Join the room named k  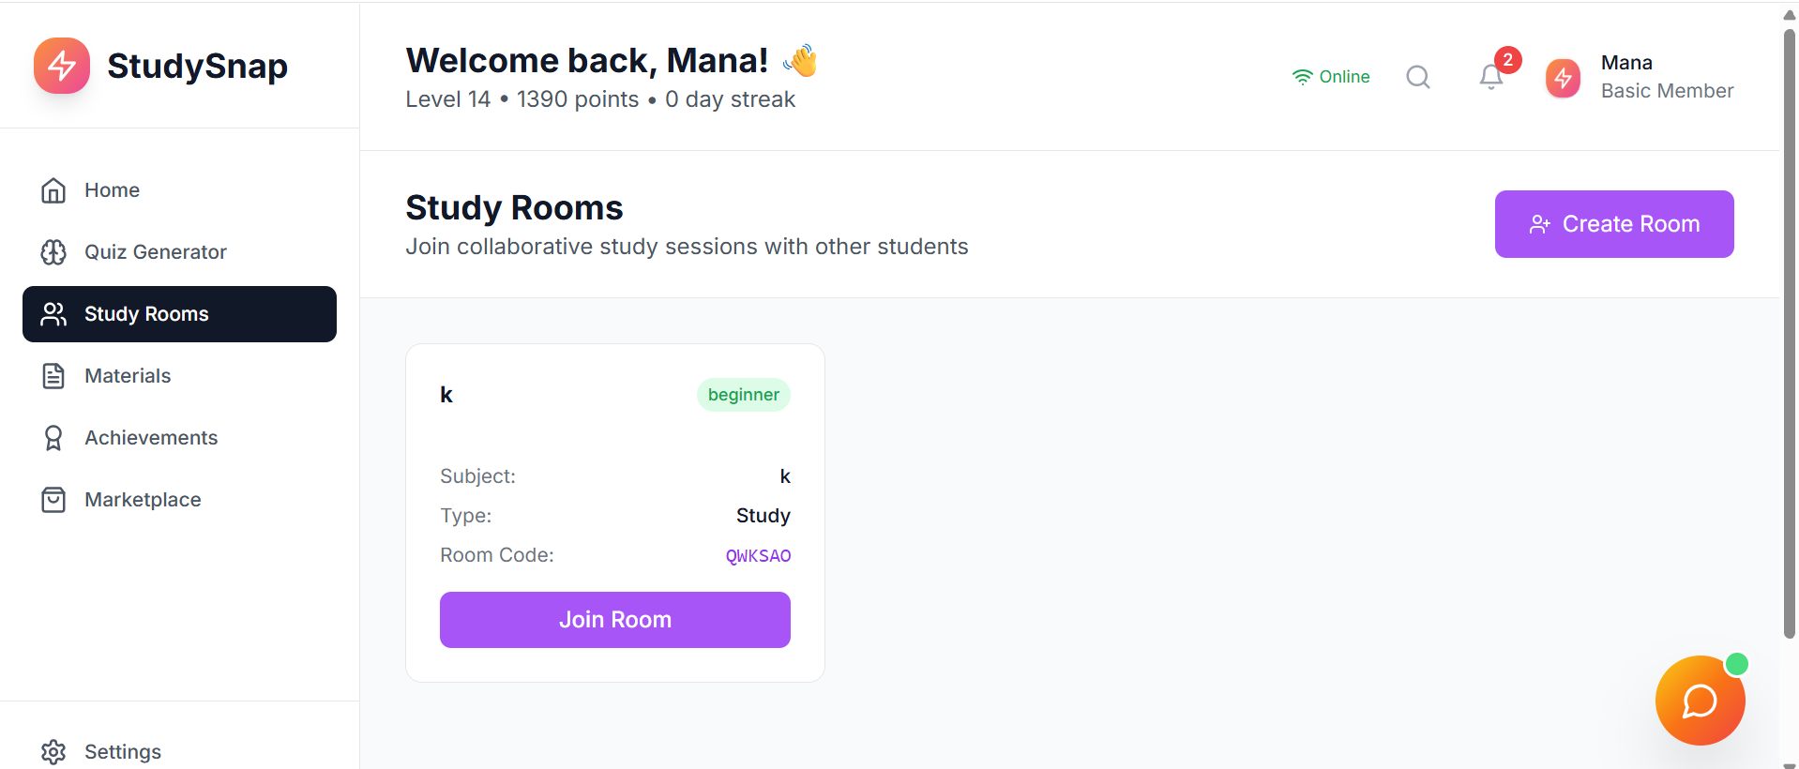point(614,620)
